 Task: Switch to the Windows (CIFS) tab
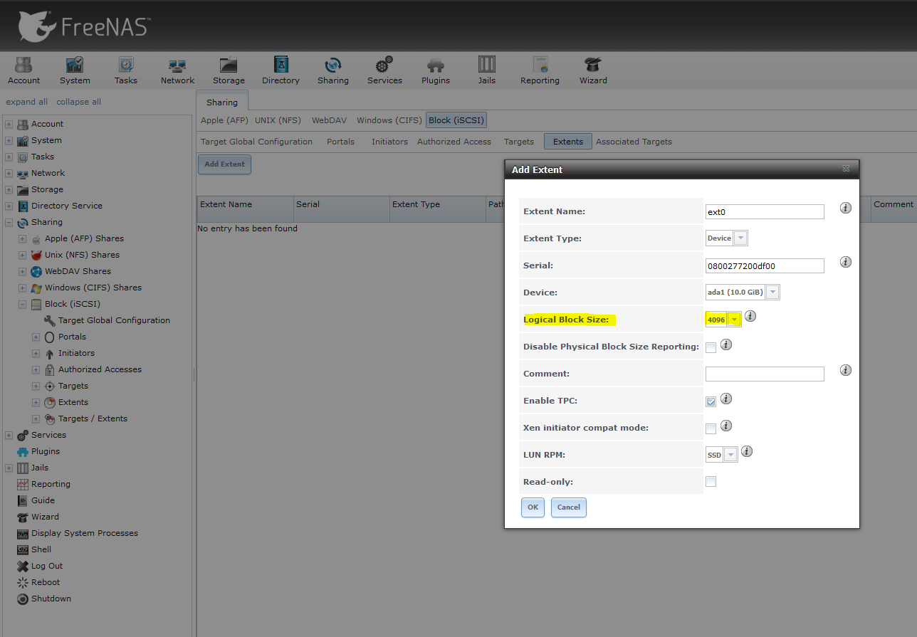[389, 120]
